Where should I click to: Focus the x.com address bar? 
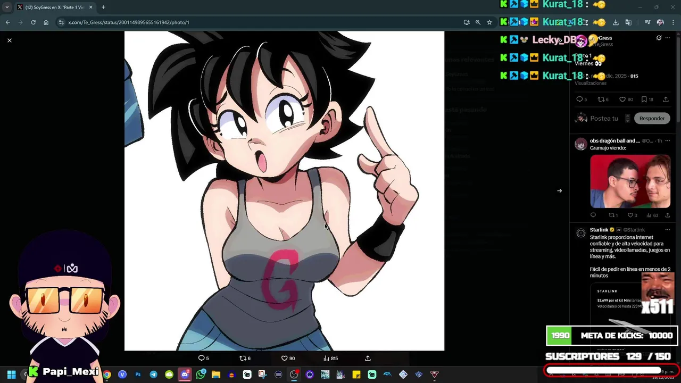[261, 22]
